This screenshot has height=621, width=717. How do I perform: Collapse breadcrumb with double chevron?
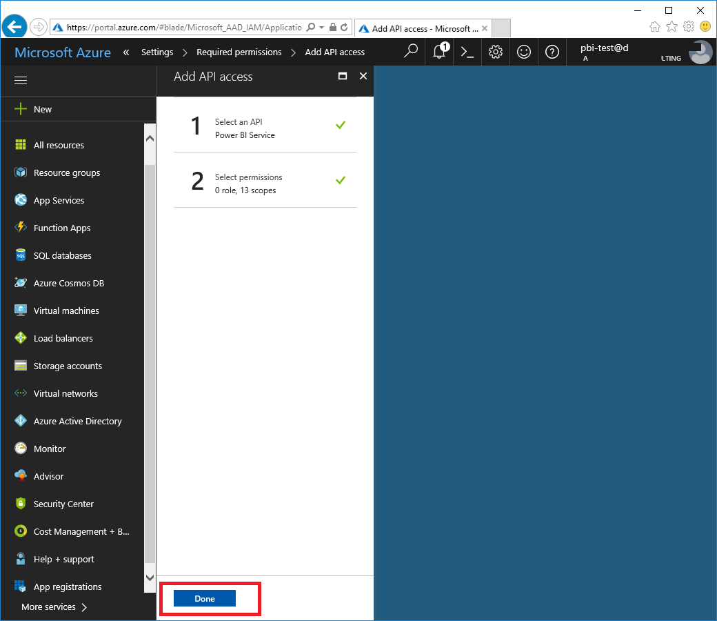click(x=126, y=52)
